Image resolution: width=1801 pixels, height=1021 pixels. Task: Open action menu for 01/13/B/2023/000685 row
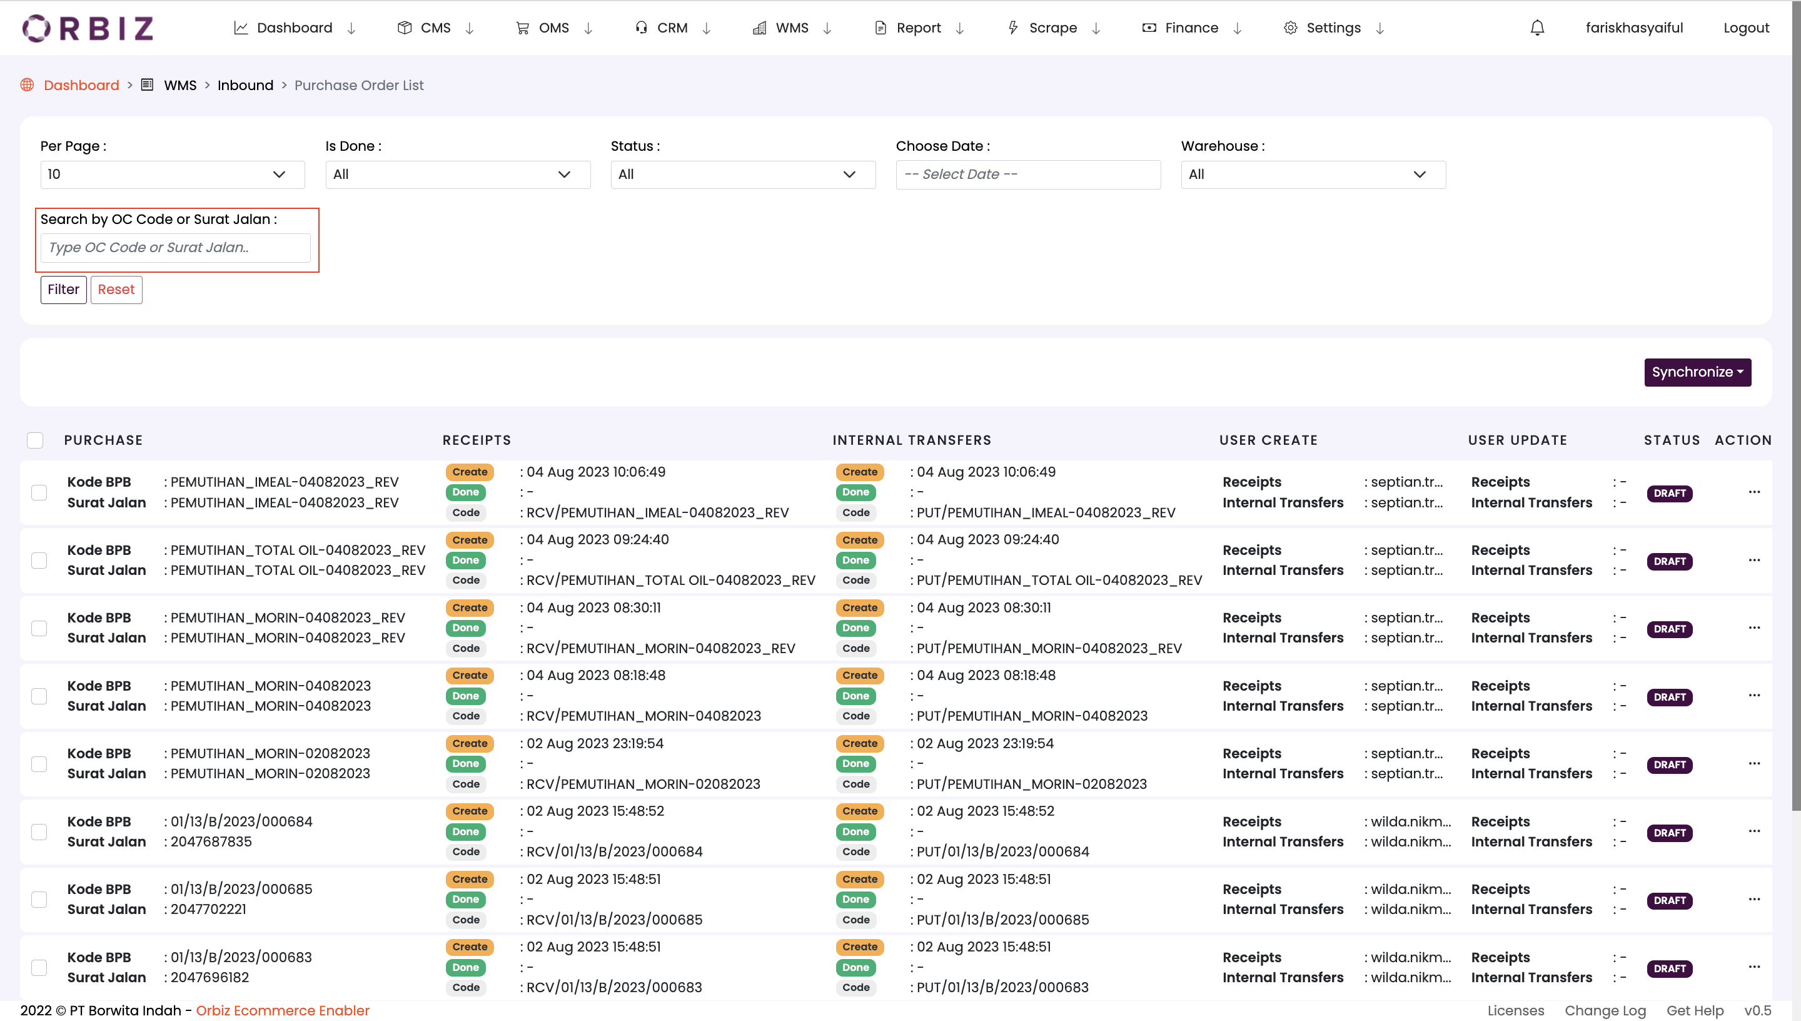point(1754,900)
